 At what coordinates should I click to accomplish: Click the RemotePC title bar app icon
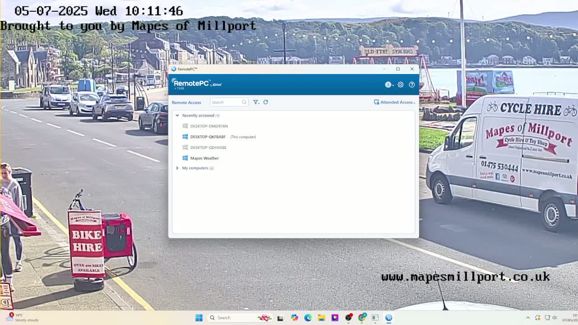click(x=173, y=69)
